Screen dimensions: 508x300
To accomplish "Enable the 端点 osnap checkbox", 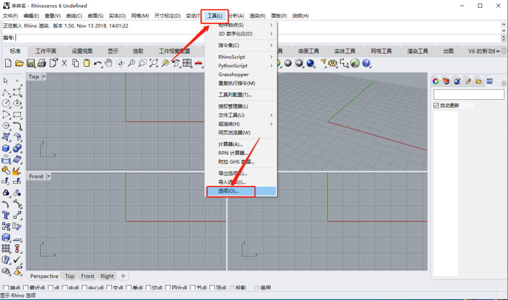I will [x=6, y=287].
